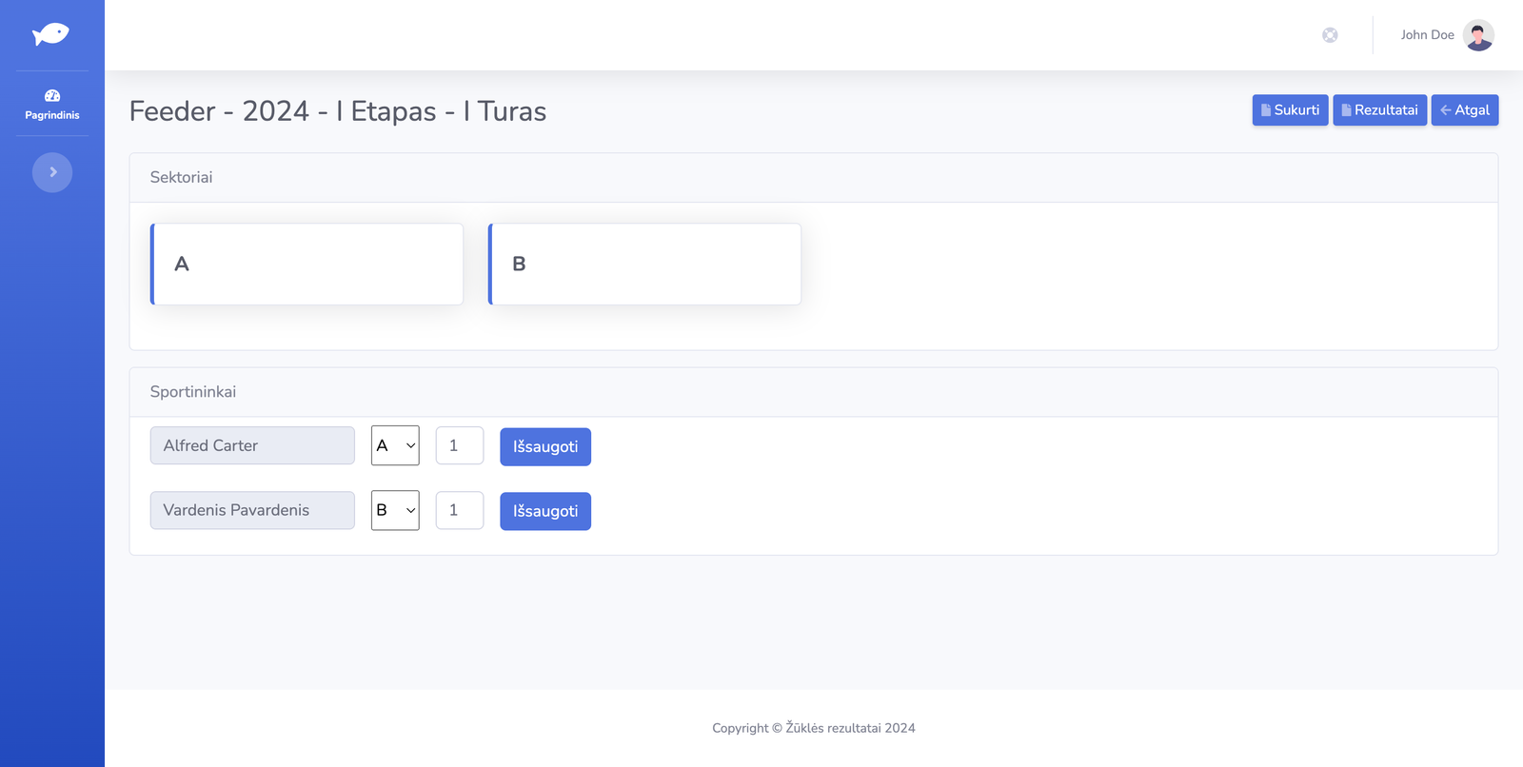Select the sector A card
Image resolution: width=1523 pixels, height=767 pixels.
click(307, 265)
